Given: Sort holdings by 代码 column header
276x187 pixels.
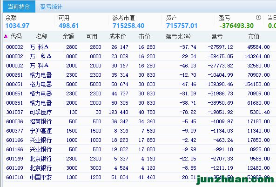Looking at the screenshot, I should [x=16, y=36].
